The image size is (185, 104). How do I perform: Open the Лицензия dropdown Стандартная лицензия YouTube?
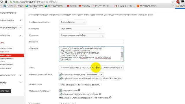click(82, 35)
